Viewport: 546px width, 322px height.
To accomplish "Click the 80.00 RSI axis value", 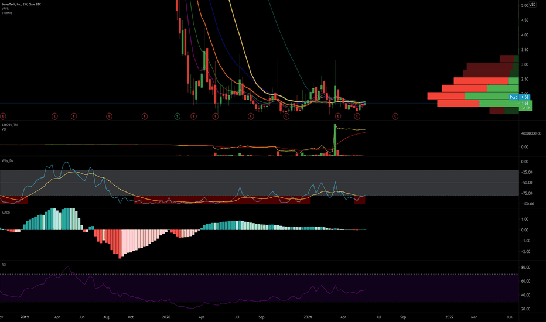I will (525, 268).
